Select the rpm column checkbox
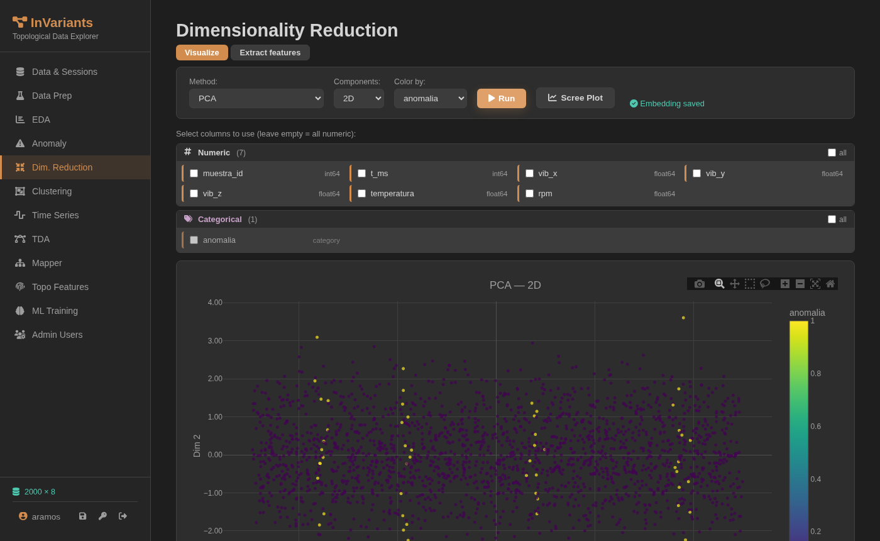The height and width of the screenshot is (541, 880). (529, 193)
